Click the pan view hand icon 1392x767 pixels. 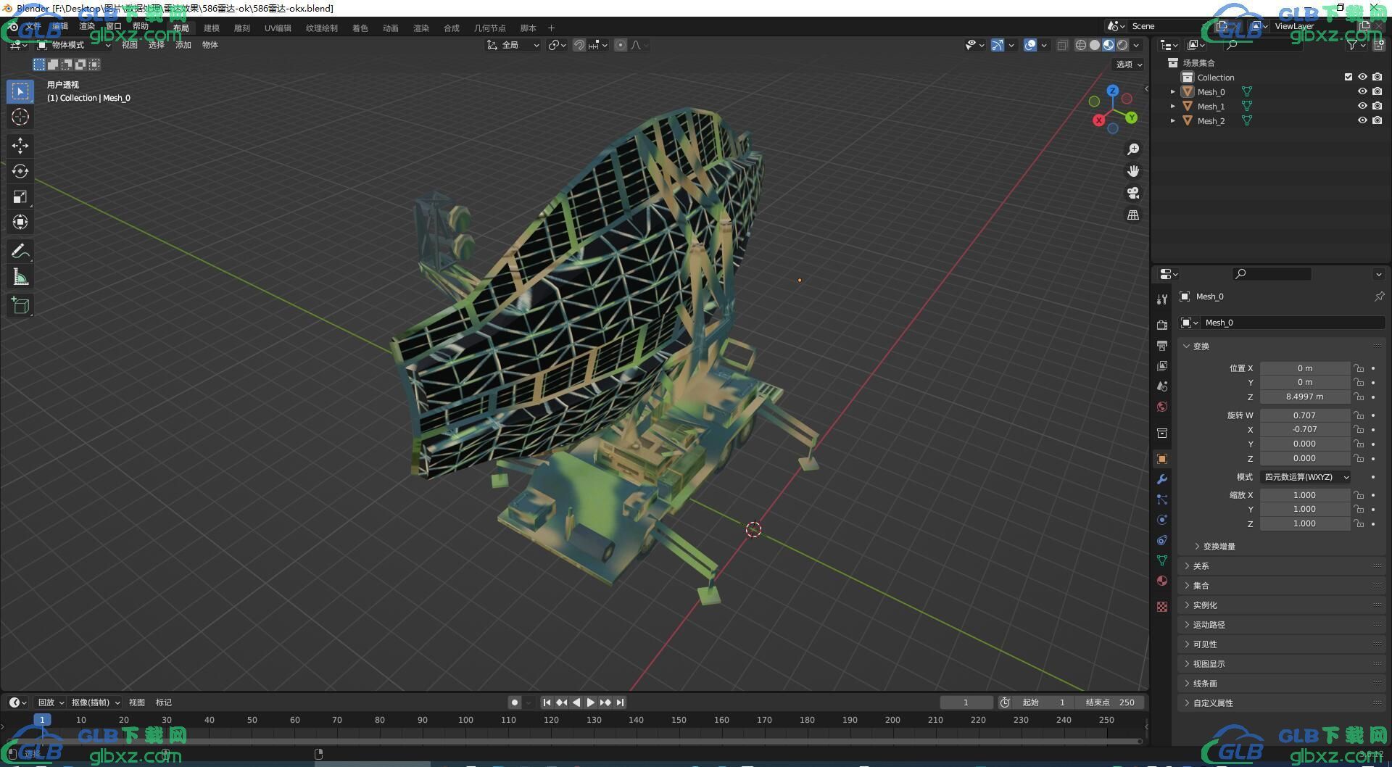[x=1132, y=171]
